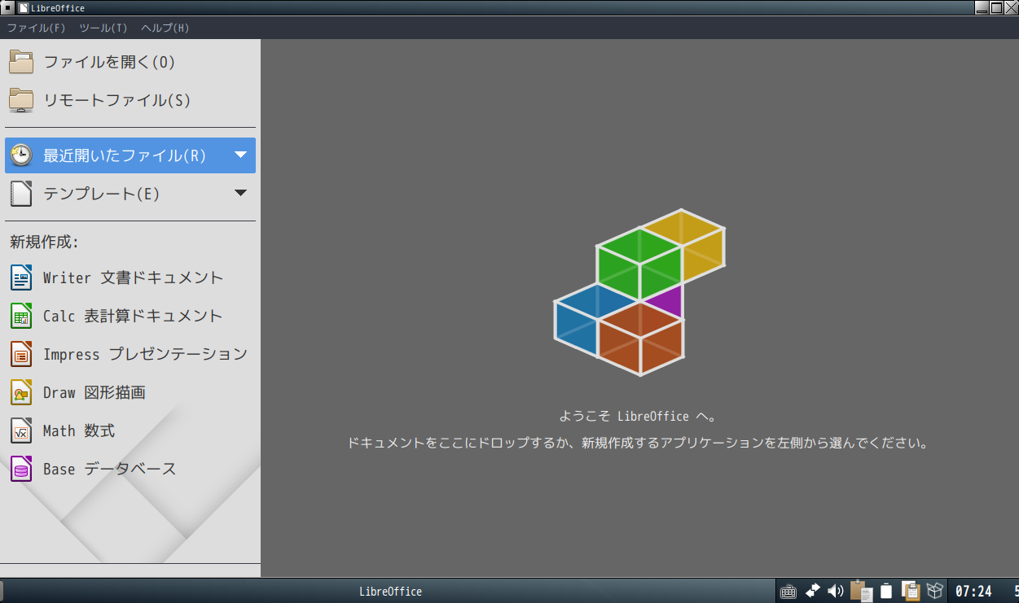This screenshot has height=603, width=1019.
Task: Open the keyboard tray icon
Action: pos(788,592)
